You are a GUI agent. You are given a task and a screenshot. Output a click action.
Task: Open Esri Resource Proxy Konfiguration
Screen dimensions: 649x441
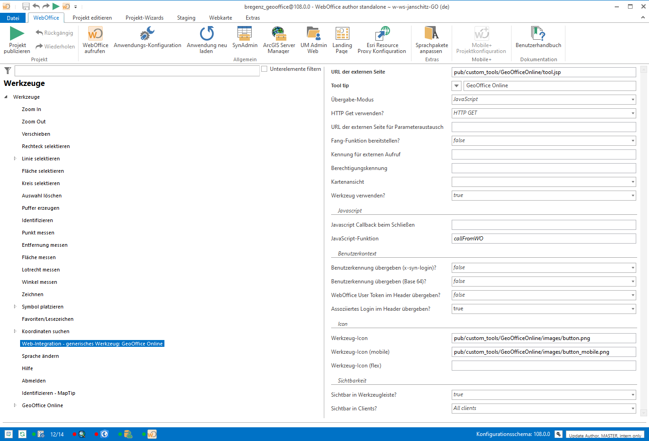(382, 33)
